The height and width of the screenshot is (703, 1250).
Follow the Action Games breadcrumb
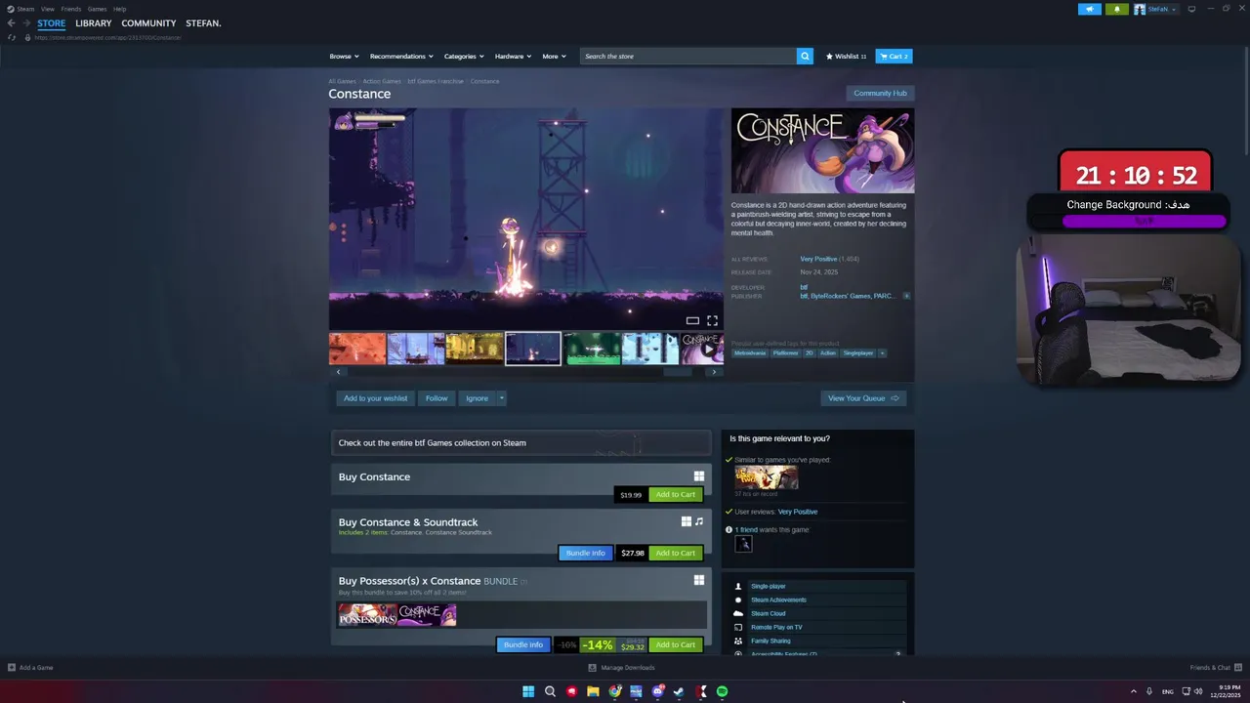click(x=382, y=81)
